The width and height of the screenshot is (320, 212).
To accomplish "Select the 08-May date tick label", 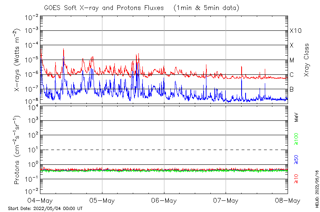I will [x=287, y=200].
